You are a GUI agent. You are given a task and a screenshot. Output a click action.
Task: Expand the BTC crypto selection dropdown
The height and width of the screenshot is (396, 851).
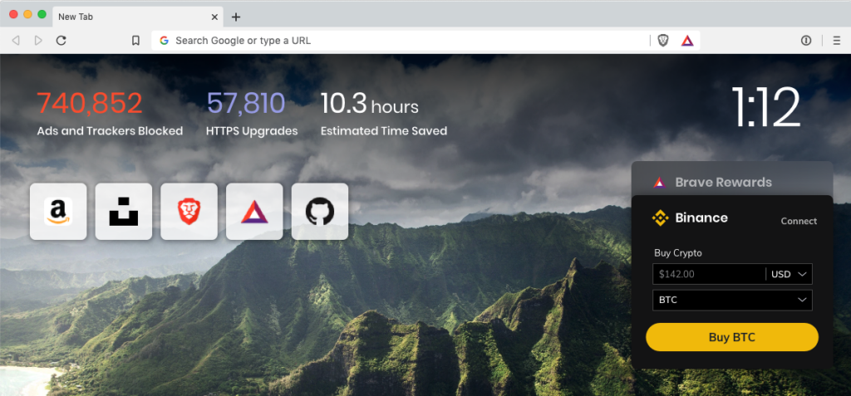tap(732, 300)
